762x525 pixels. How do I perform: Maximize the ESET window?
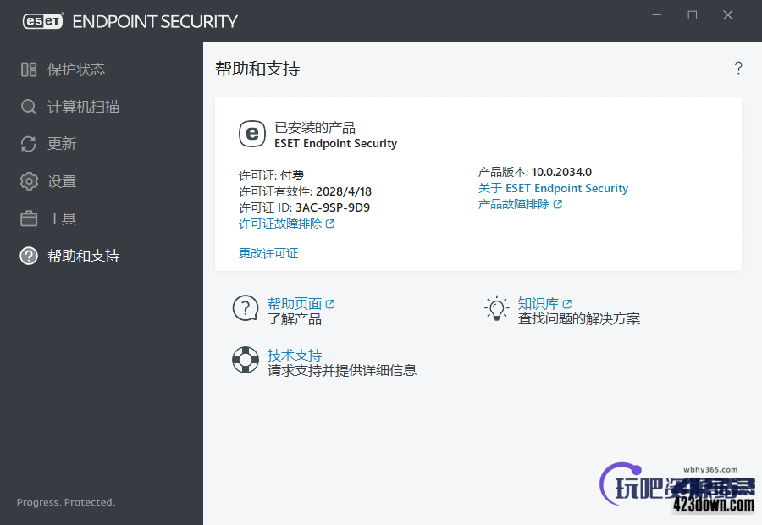pos(692,15)
